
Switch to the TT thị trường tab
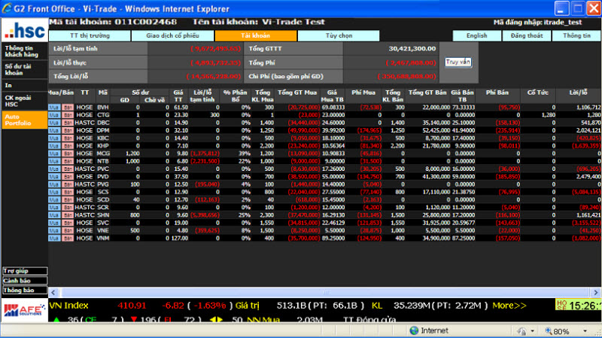point(90,35)
